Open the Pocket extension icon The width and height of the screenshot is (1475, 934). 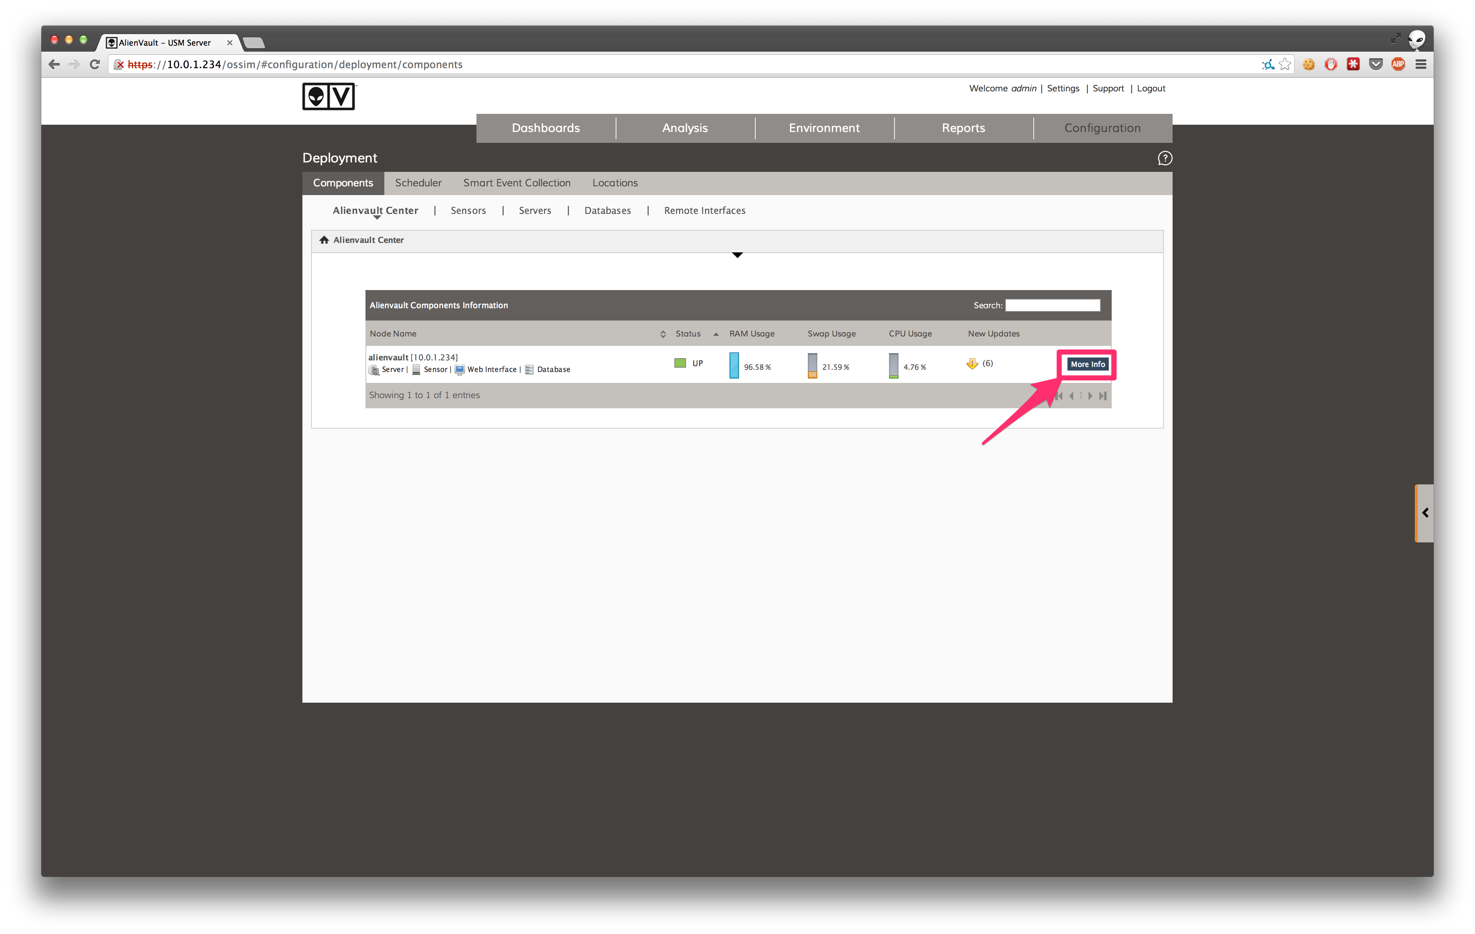coord(1376,64)
